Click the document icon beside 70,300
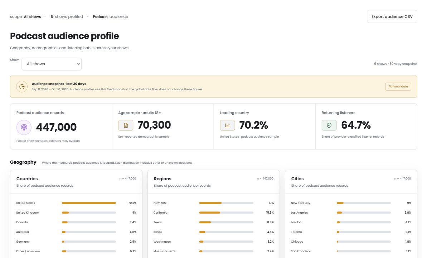This screenshot has height=258, width=422. 126,125
